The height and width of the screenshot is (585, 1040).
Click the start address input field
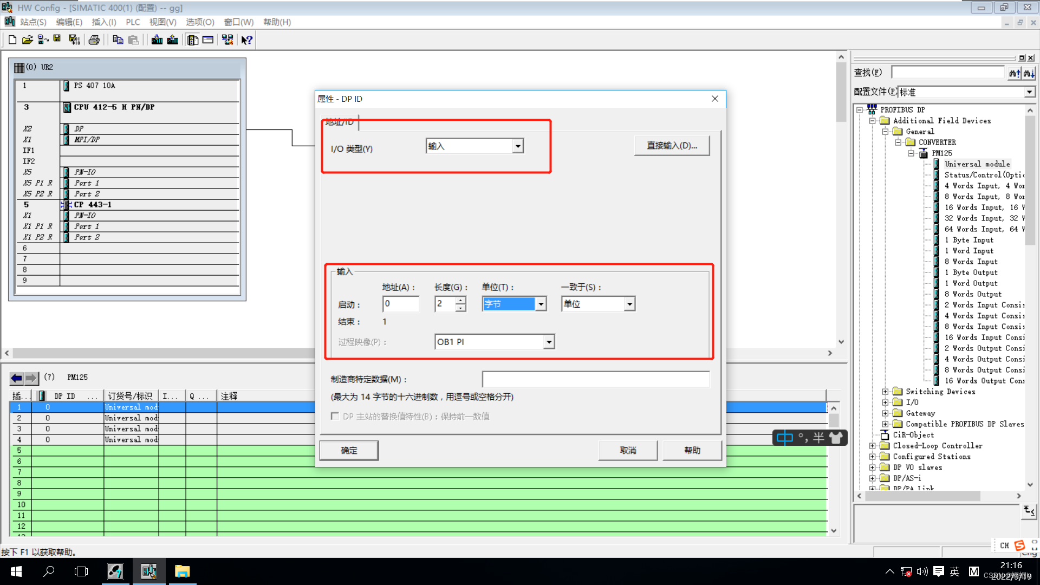point(401,304)
